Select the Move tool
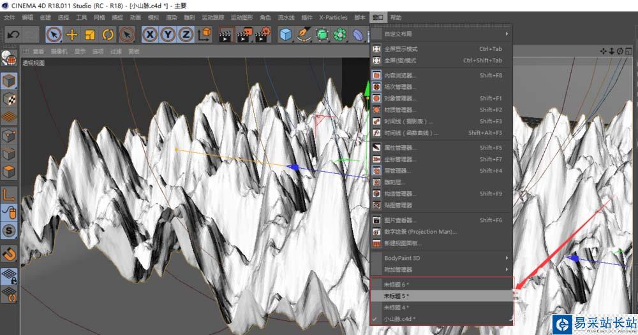This screenshot has height=335, width=638. point(72,34)
